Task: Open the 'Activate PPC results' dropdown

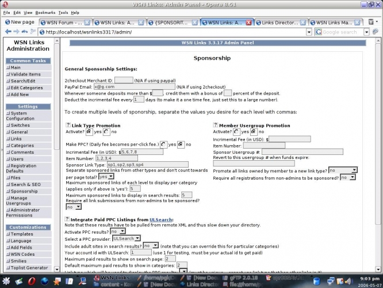Action: [118, 231]
